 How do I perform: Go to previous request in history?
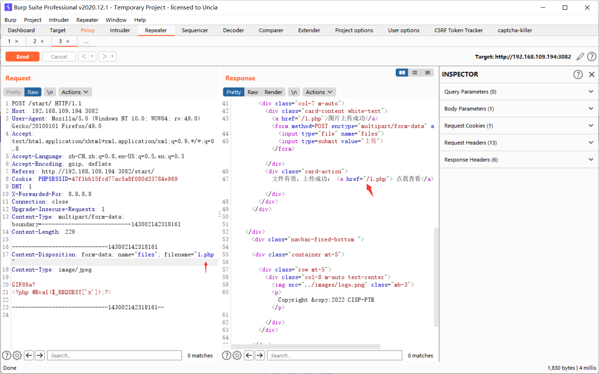[x=84, y=56]
